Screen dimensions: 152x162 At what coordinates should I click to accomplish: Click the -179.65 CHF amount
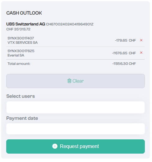pyautogui.click(x=125, y=40)
